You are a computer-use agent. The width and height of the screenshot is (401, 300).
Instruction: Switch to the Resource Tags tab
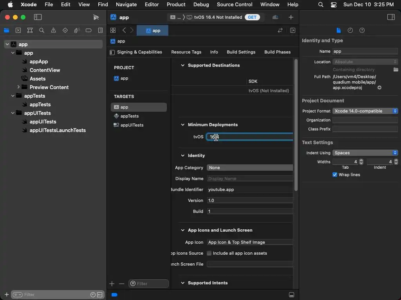(186, 52)
